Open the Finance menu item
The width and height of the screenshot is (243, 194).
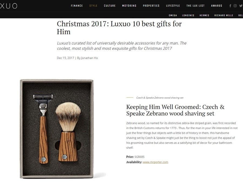pos(77,6)
